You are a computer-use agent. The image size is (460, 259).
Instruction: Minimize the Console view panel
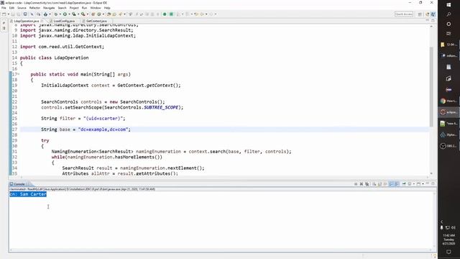pyautogui.click(x=428, y=183)
